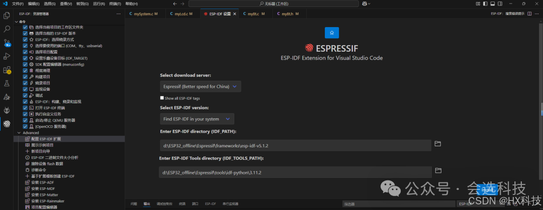Open the dropdown arrow beside Copilot icon

(x=370, y=4)
